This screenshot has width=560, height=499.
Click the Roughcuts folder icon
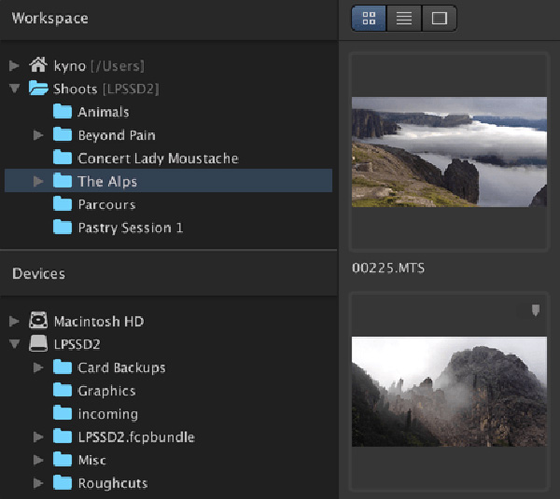click(x=63, y=483)
